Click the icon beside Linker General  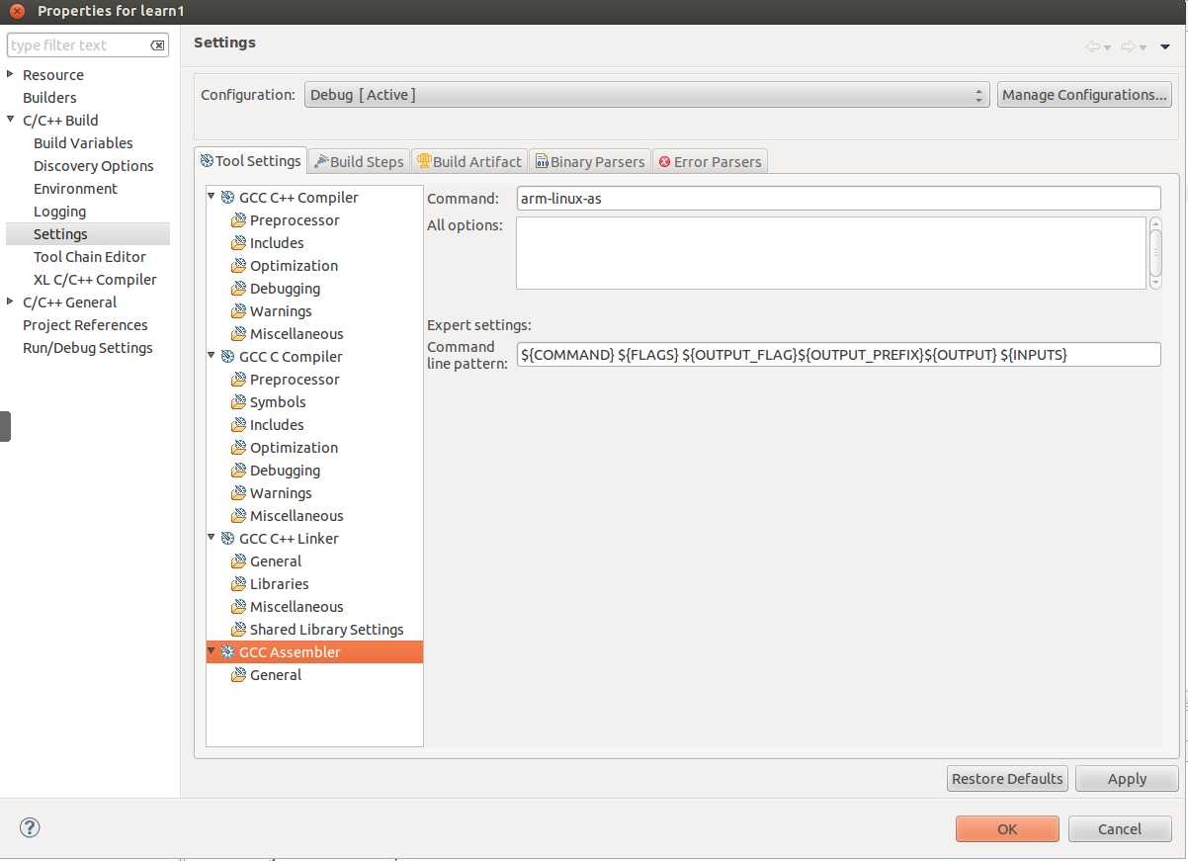pos(238,561)
